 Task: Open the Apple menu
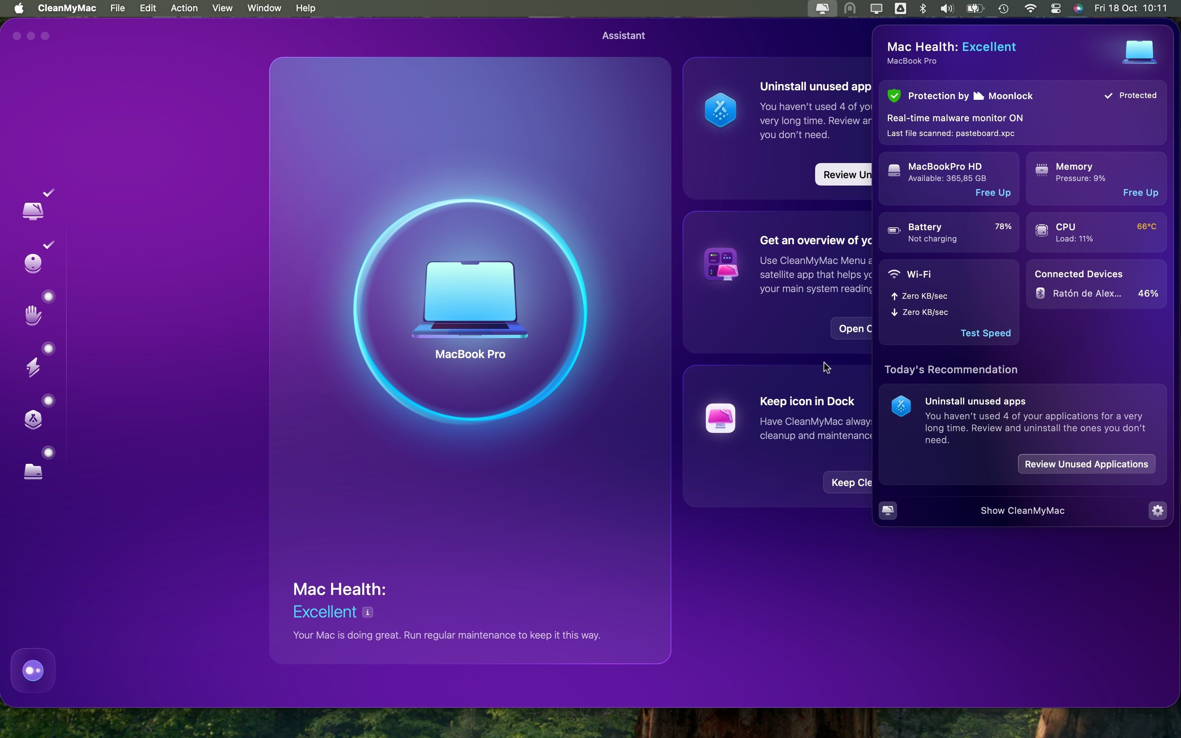19,8
